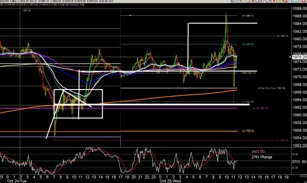307x183 pixels.
Task: Click the 'Oct 25 Wed' date label
Action: 170,181
